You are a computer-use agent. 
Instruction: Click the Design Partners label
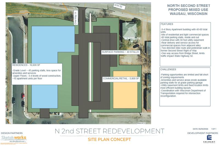(x=12, y=133)
